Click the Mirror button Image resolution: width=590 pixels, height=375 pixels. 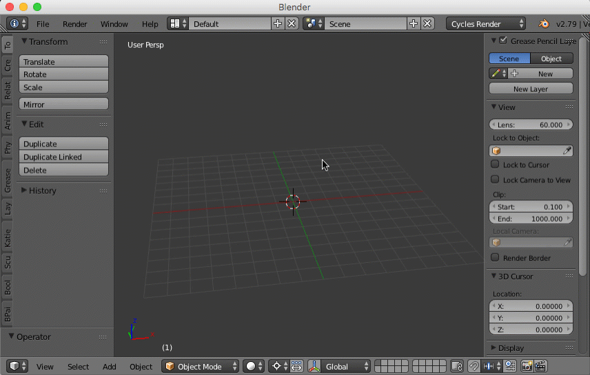click(63, 105)
